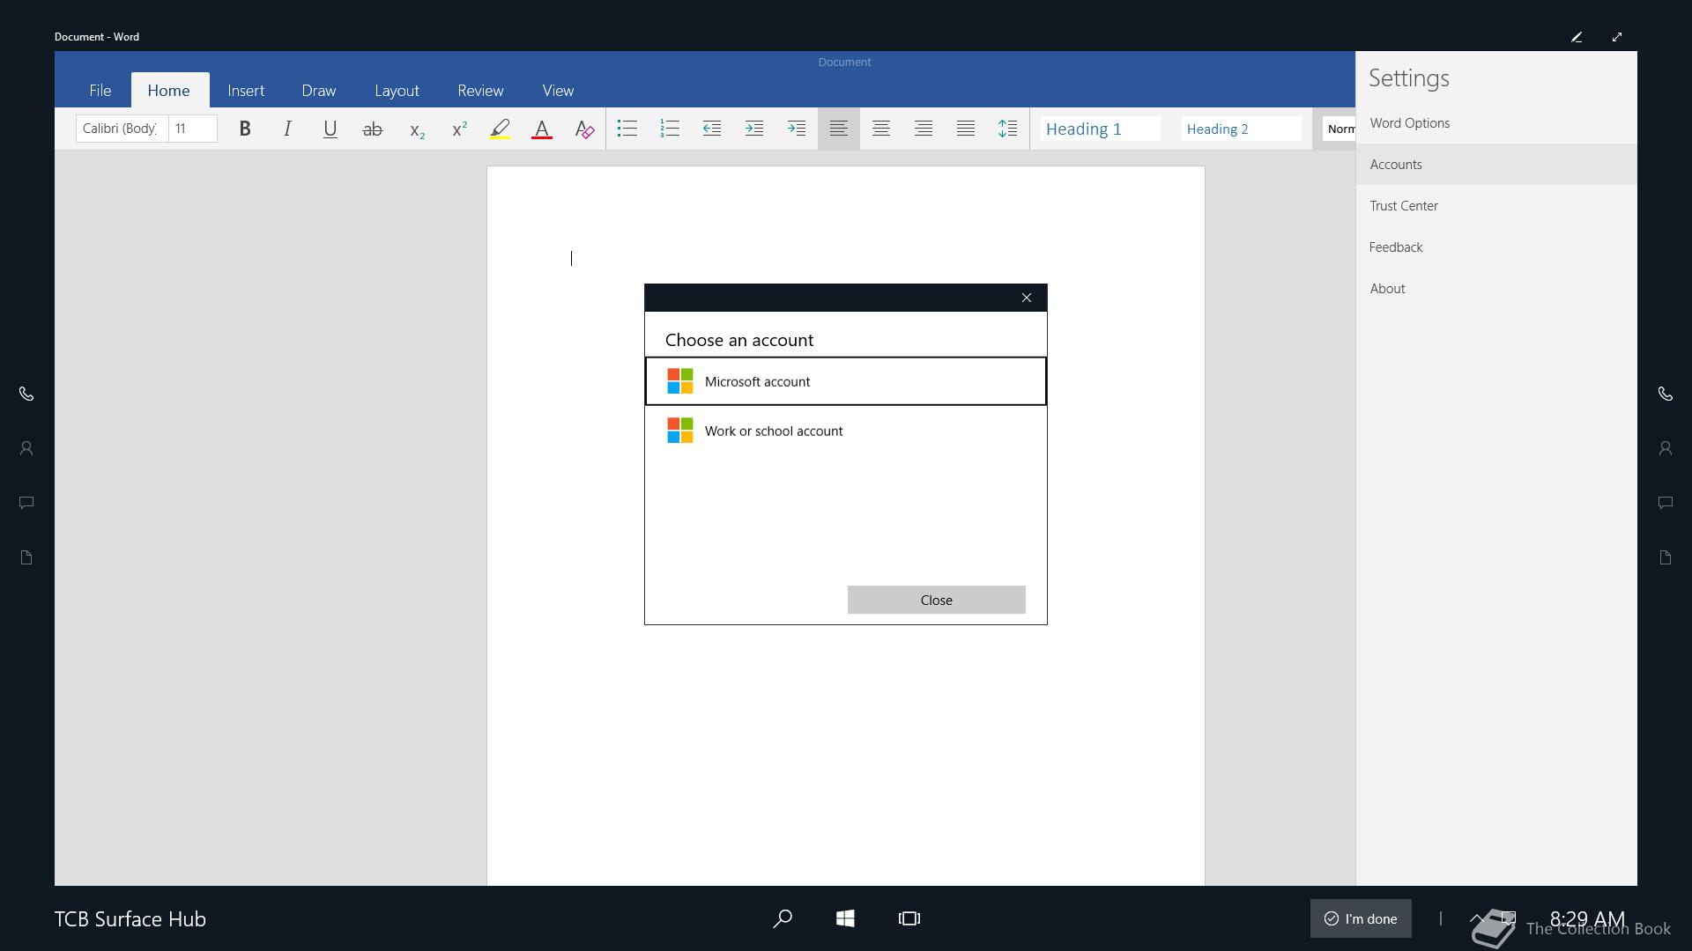1692x951 pixels.
Task: Close account dialog with X
Action: [x=1026, y=298]
